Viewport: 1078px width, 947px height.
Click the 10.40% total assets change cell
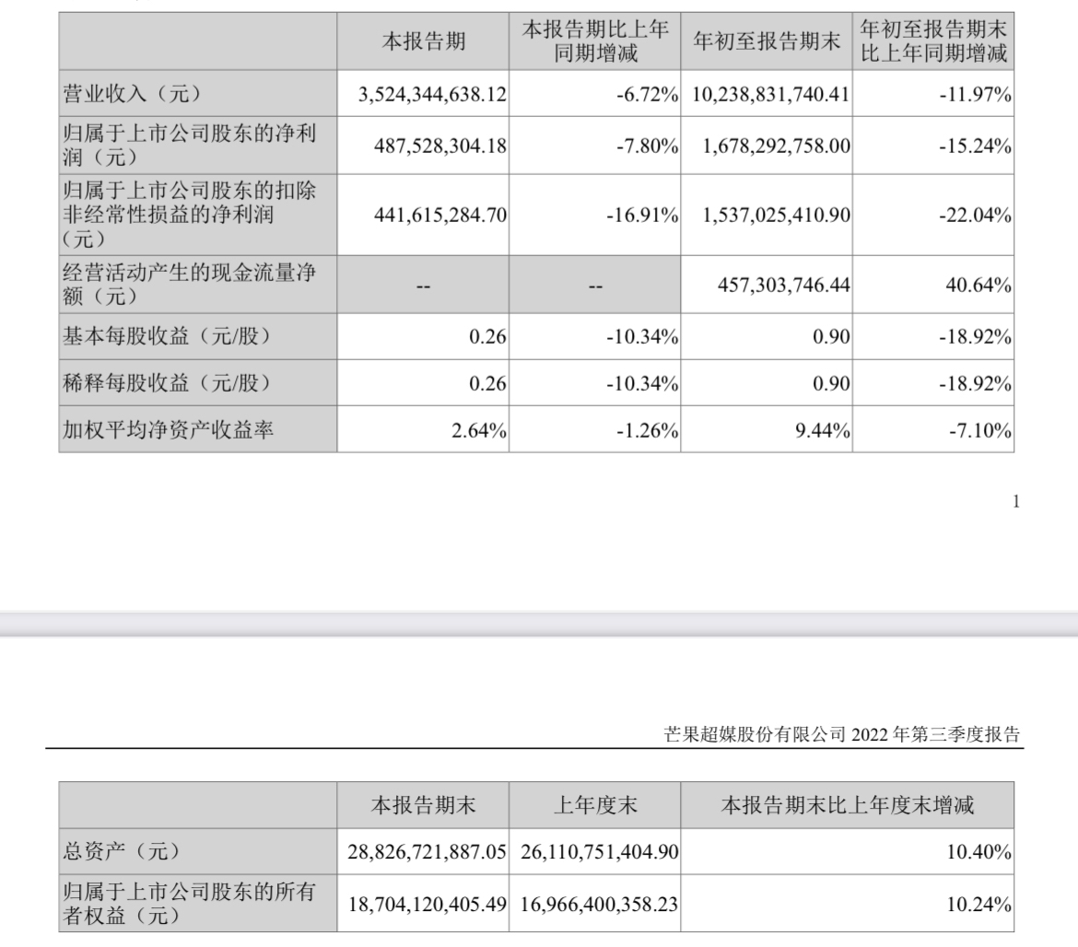coord(979,851)
